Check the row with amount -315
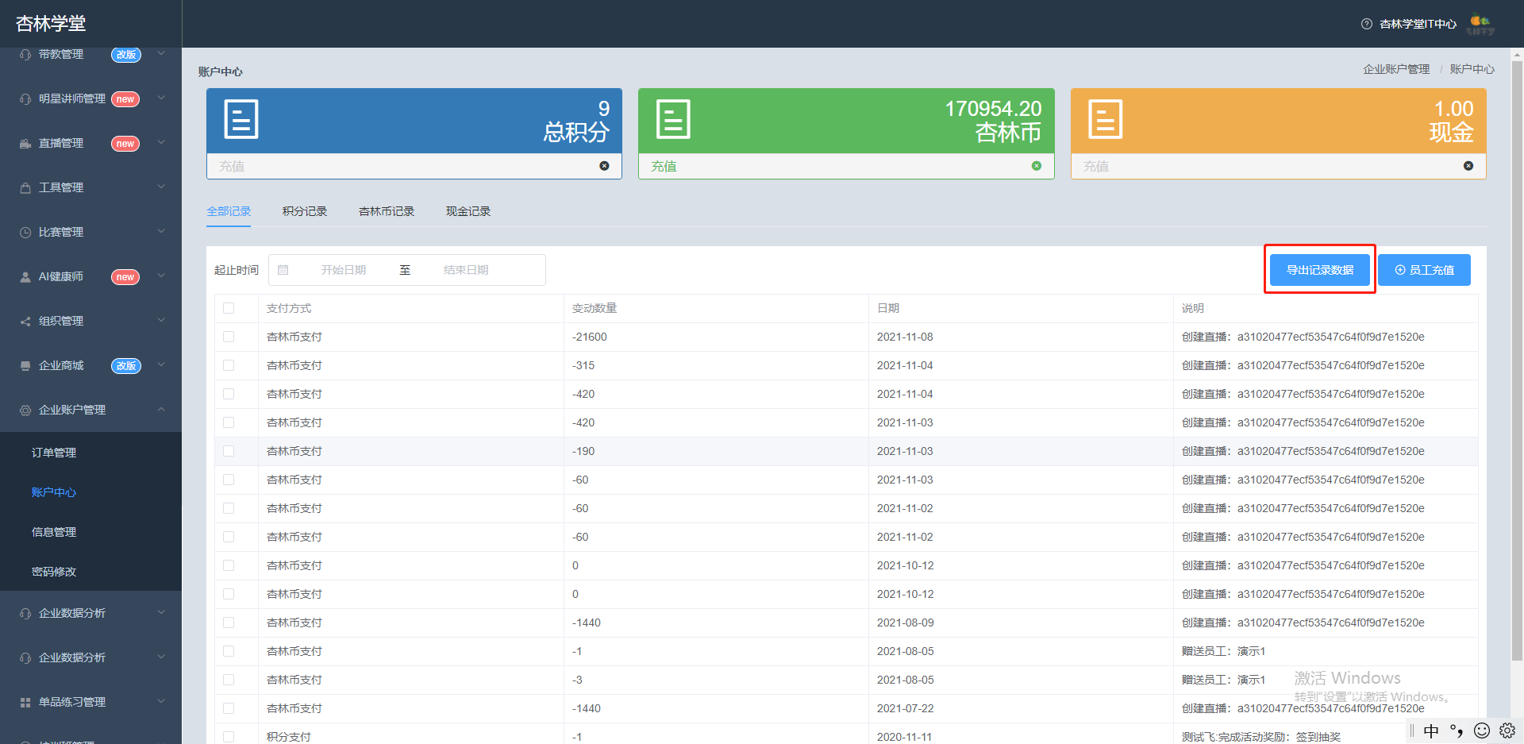The width and height of the screenshot is (1524, 744). click(229, 365)
